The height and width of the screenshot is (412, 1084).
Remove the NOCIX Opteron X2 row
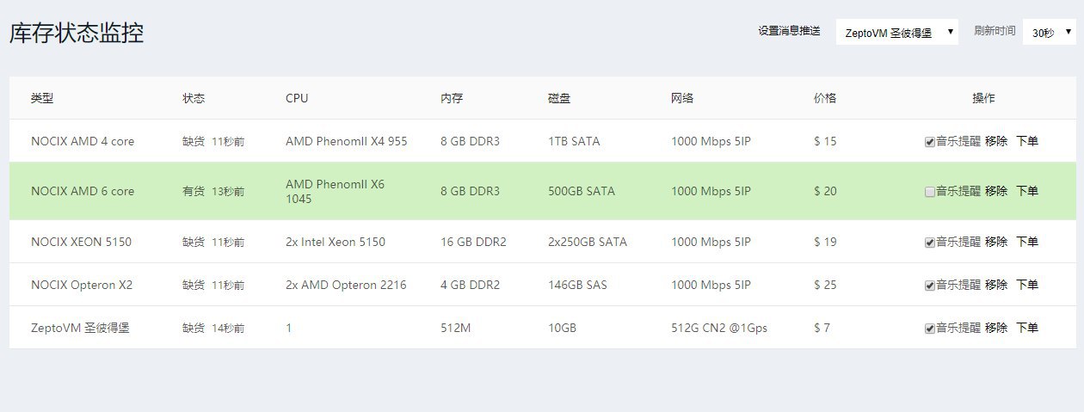click(x=996, y=285)
